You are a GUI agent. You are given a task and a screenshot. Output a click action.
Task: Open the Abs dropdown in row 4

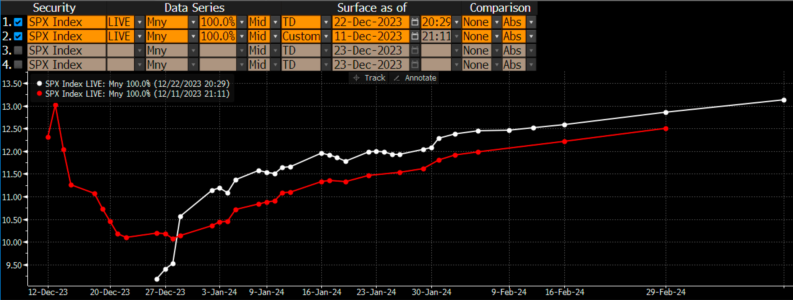[531, 65]
